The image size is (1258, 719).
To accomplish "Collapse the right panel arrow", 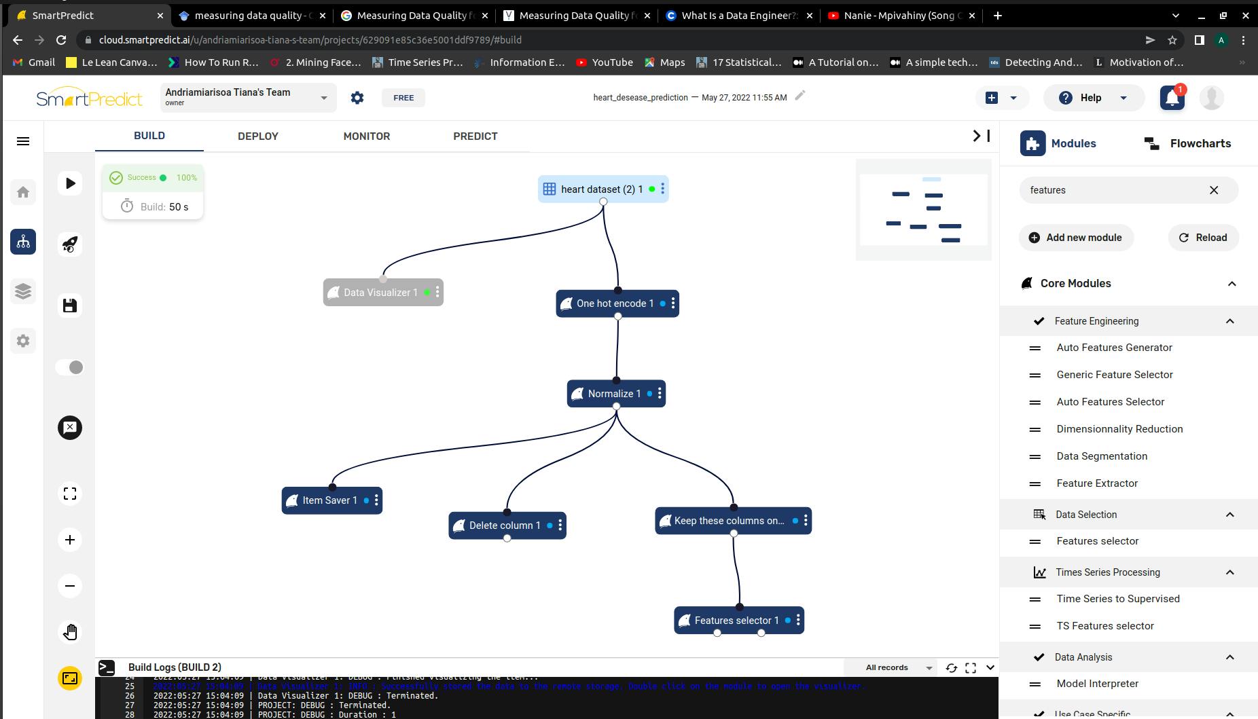I will click(x=981, y=136).
